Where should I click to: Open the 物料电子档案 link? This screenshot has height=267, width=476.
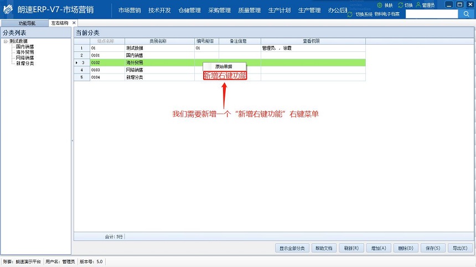pyautogui.click(x=386, y=14)
